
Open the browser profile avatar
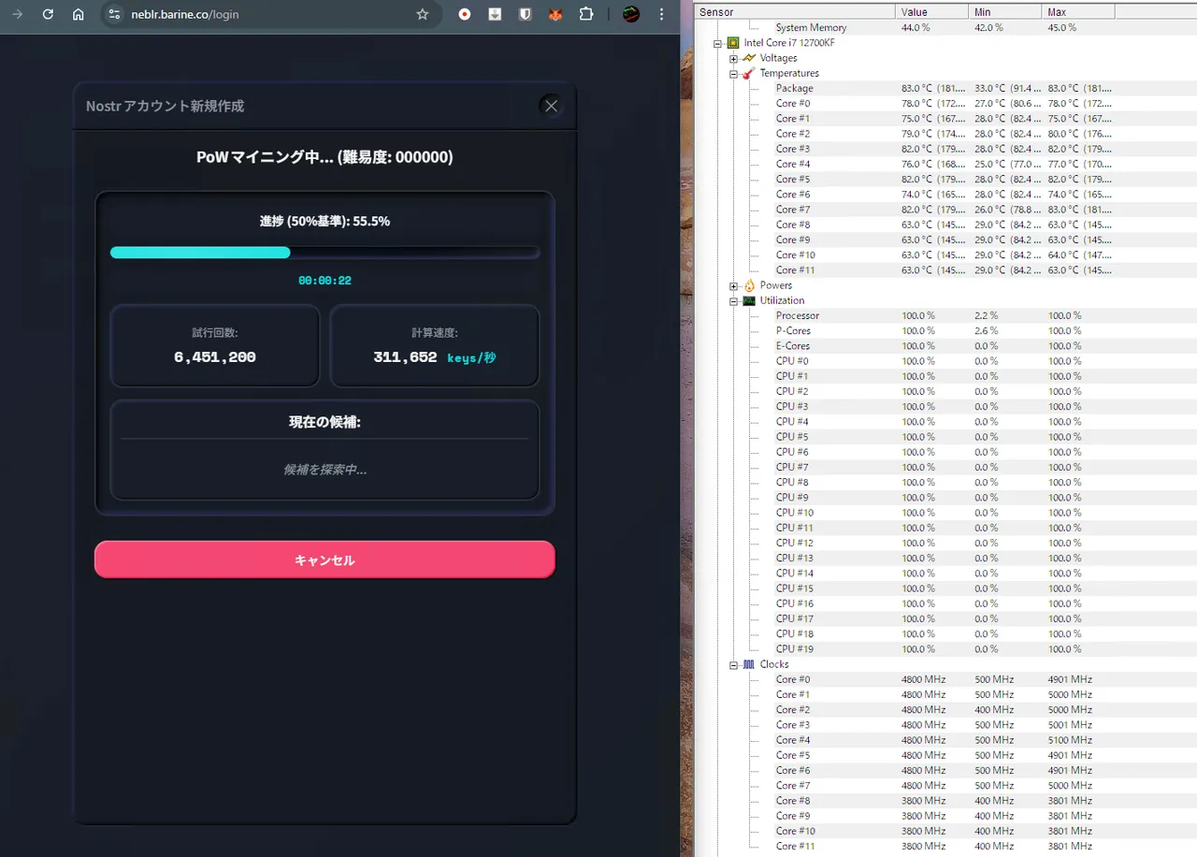coord(631,14)
